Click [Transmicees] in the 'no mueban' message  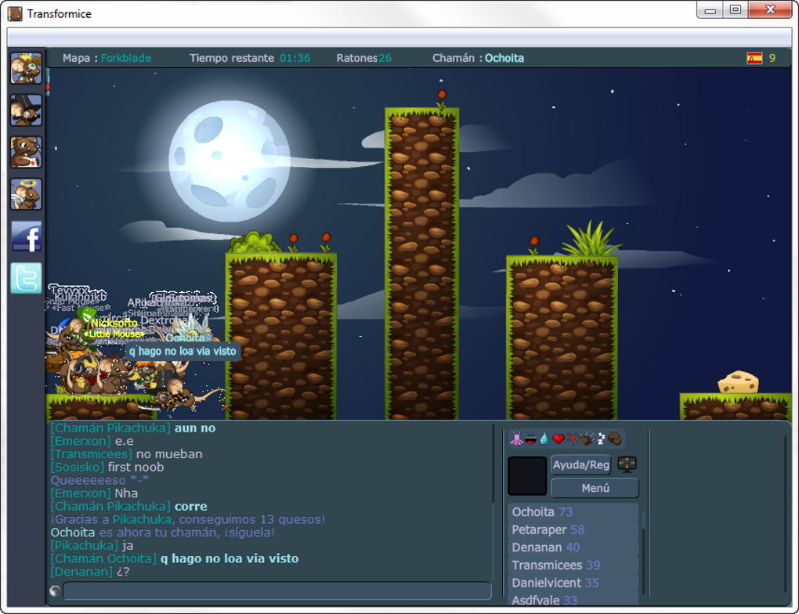pos(91,454)
